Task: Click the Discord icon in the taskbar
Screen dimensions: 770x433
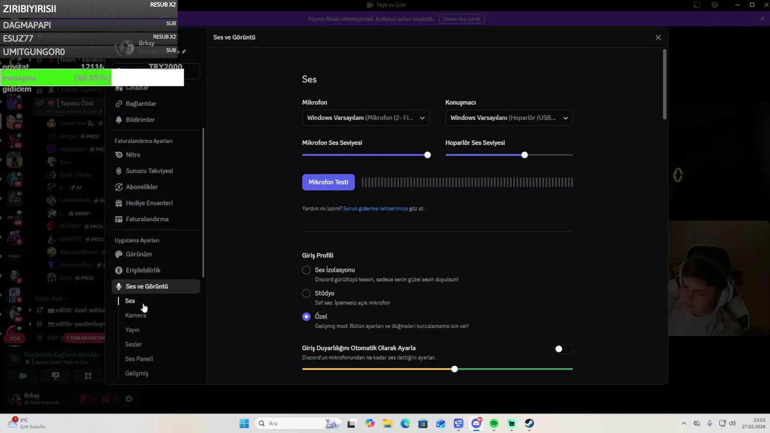Action: tap(476, 423)
